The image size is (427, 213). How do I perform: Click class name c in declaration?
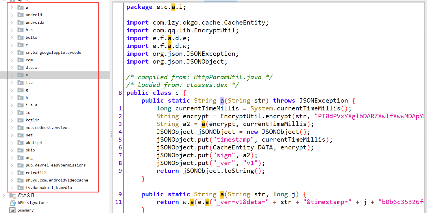(x=177, y=93)
